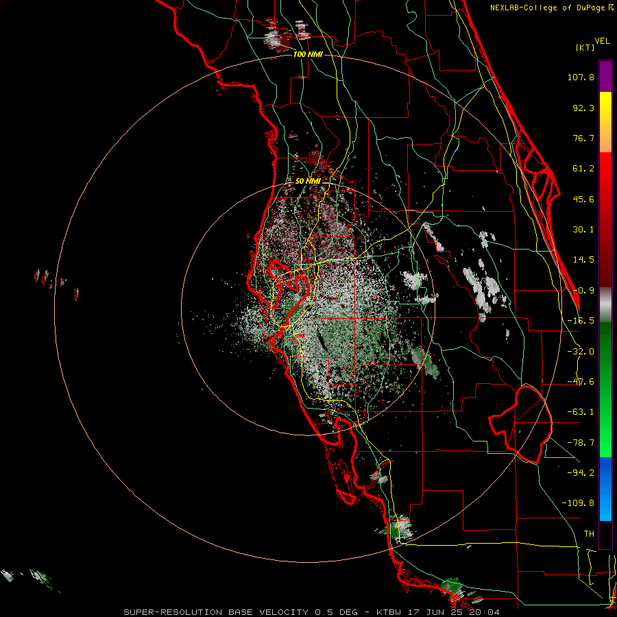
Task: Select the 76.7 legend value
Action: 583,138
